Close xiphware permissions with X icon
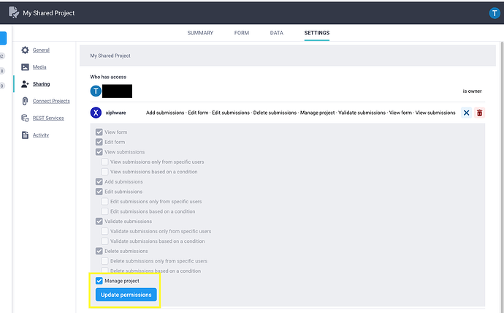Screen dimensions: 504x313 point(467,113)
